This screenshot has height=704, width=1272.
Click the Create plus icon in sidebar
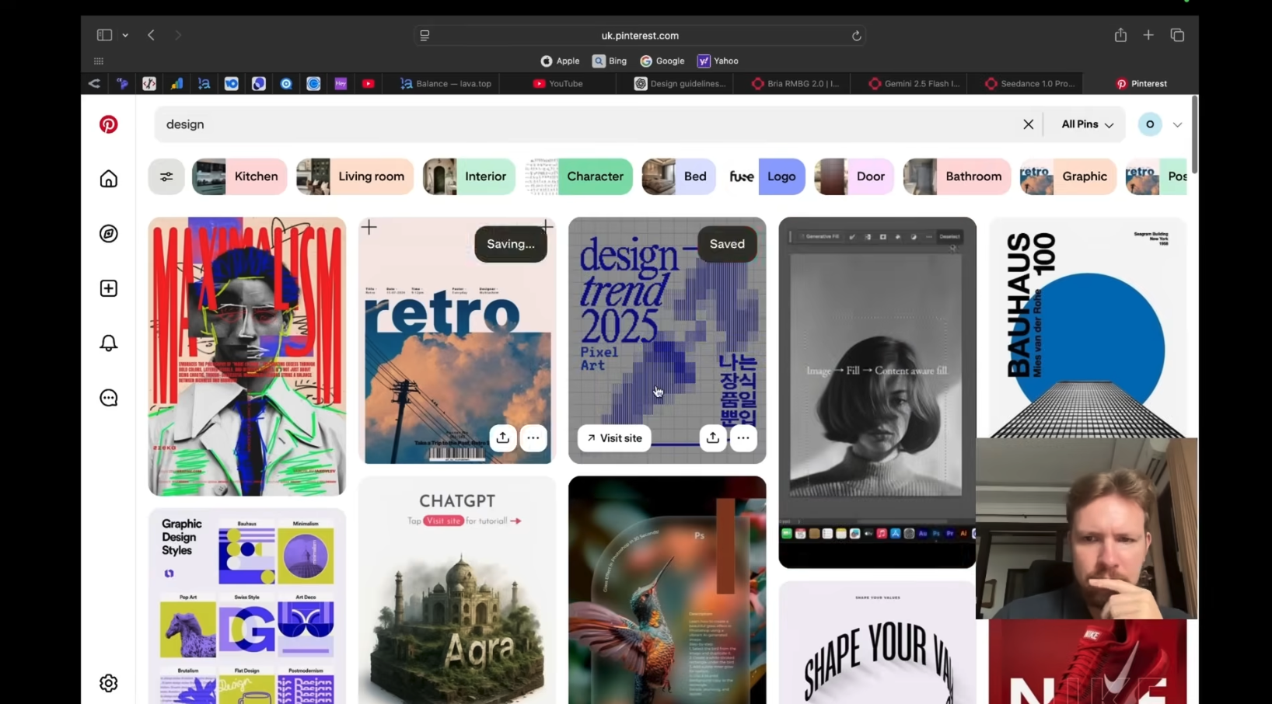click(x=109, y=288)
